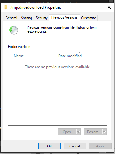The width and height of the screenshot is (115, 154).
Task: Click the Apply button
Action: 100,146
